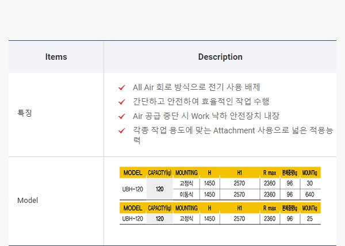Click the checkmark beside "각종 작업 용도에" line
This screenshot has height=246, width=345.
coord(121,130)
